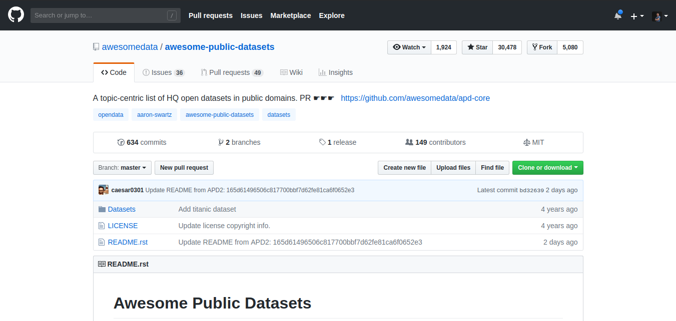Click the README book icon in the header bar
676x321 pixels.
click(x=102, y=264)
